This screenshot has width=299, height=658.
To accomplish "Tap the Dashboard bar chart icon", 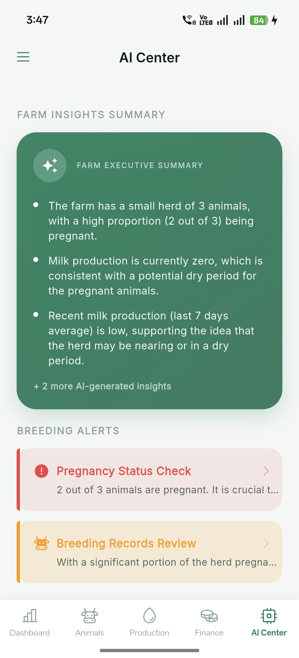I will click(30, 616).
